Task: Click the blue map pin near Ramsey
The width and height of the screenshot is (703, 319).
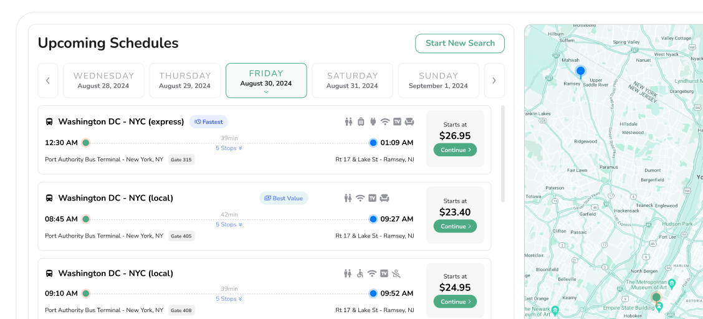Action: point(581,72)
